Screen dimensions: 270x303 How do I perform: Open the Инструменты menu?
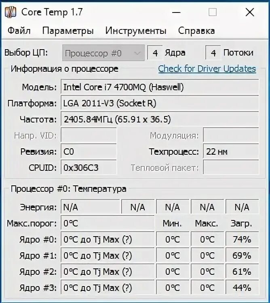point(136,31)
